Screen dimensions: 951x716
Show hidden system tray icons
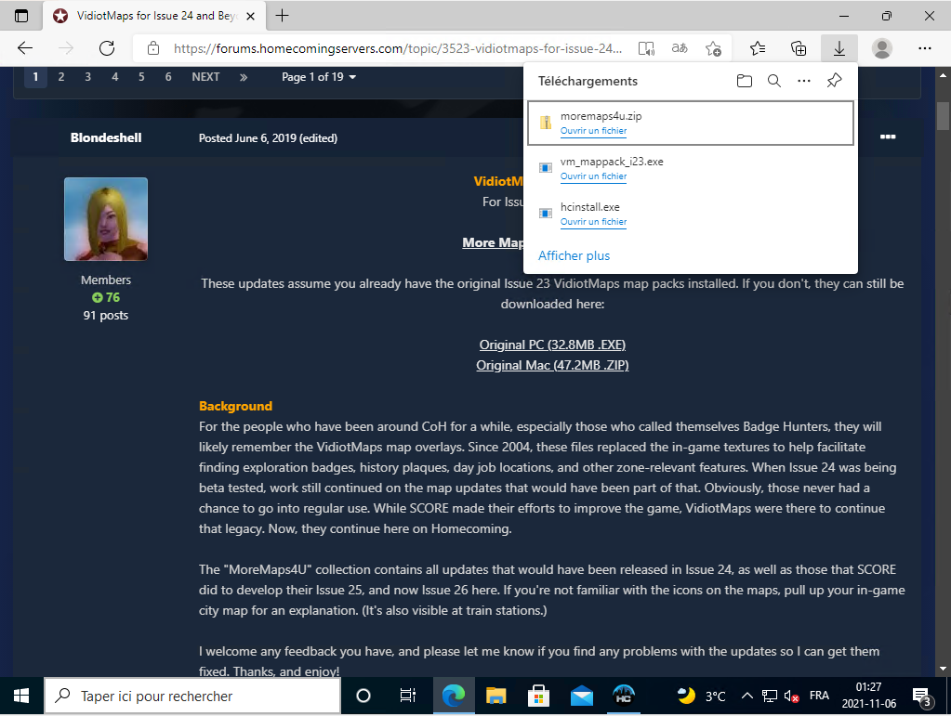[747, 696]
